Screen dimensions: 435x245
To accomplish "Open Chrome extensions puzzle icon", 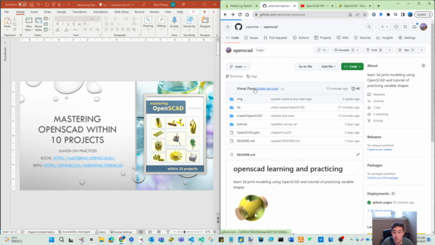I will coord(388,14).
